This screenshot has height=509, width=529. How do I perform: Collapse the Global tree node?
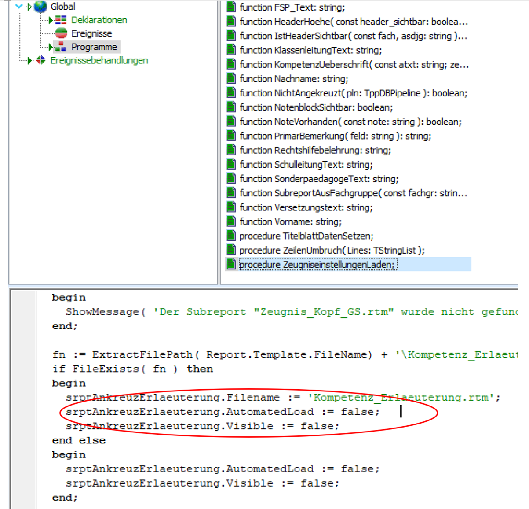tap(19, 7)
